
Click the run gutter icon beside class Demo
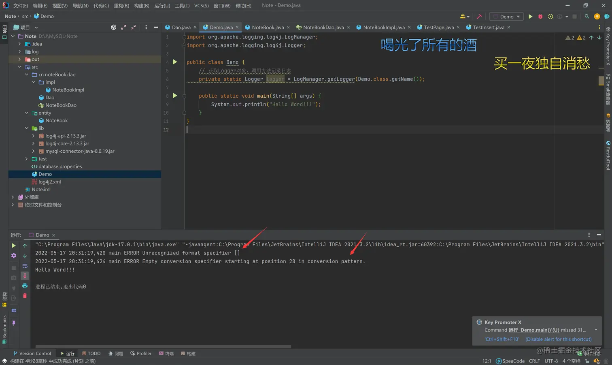click(x=175, y=62)
